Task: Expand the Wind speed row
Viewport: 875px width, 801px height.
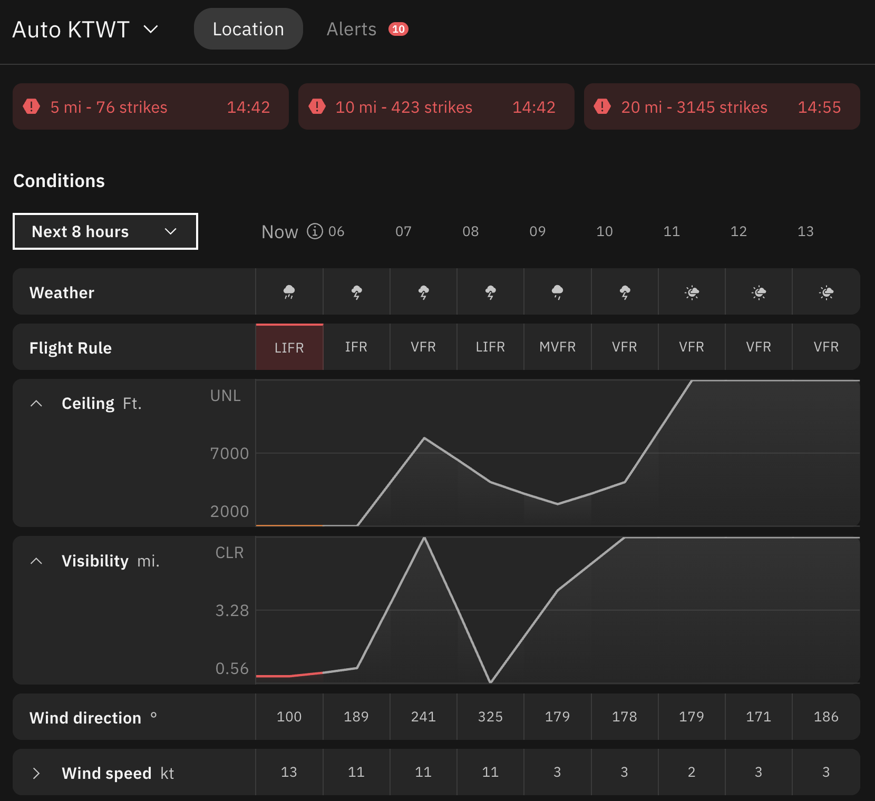Action: point(36,773)
